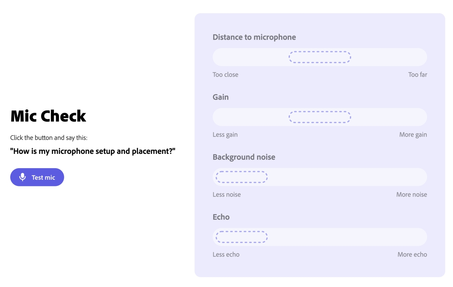Click the "Echo" section title
The height and width of the screenshot is (287, 453).
tap(221, 217)
